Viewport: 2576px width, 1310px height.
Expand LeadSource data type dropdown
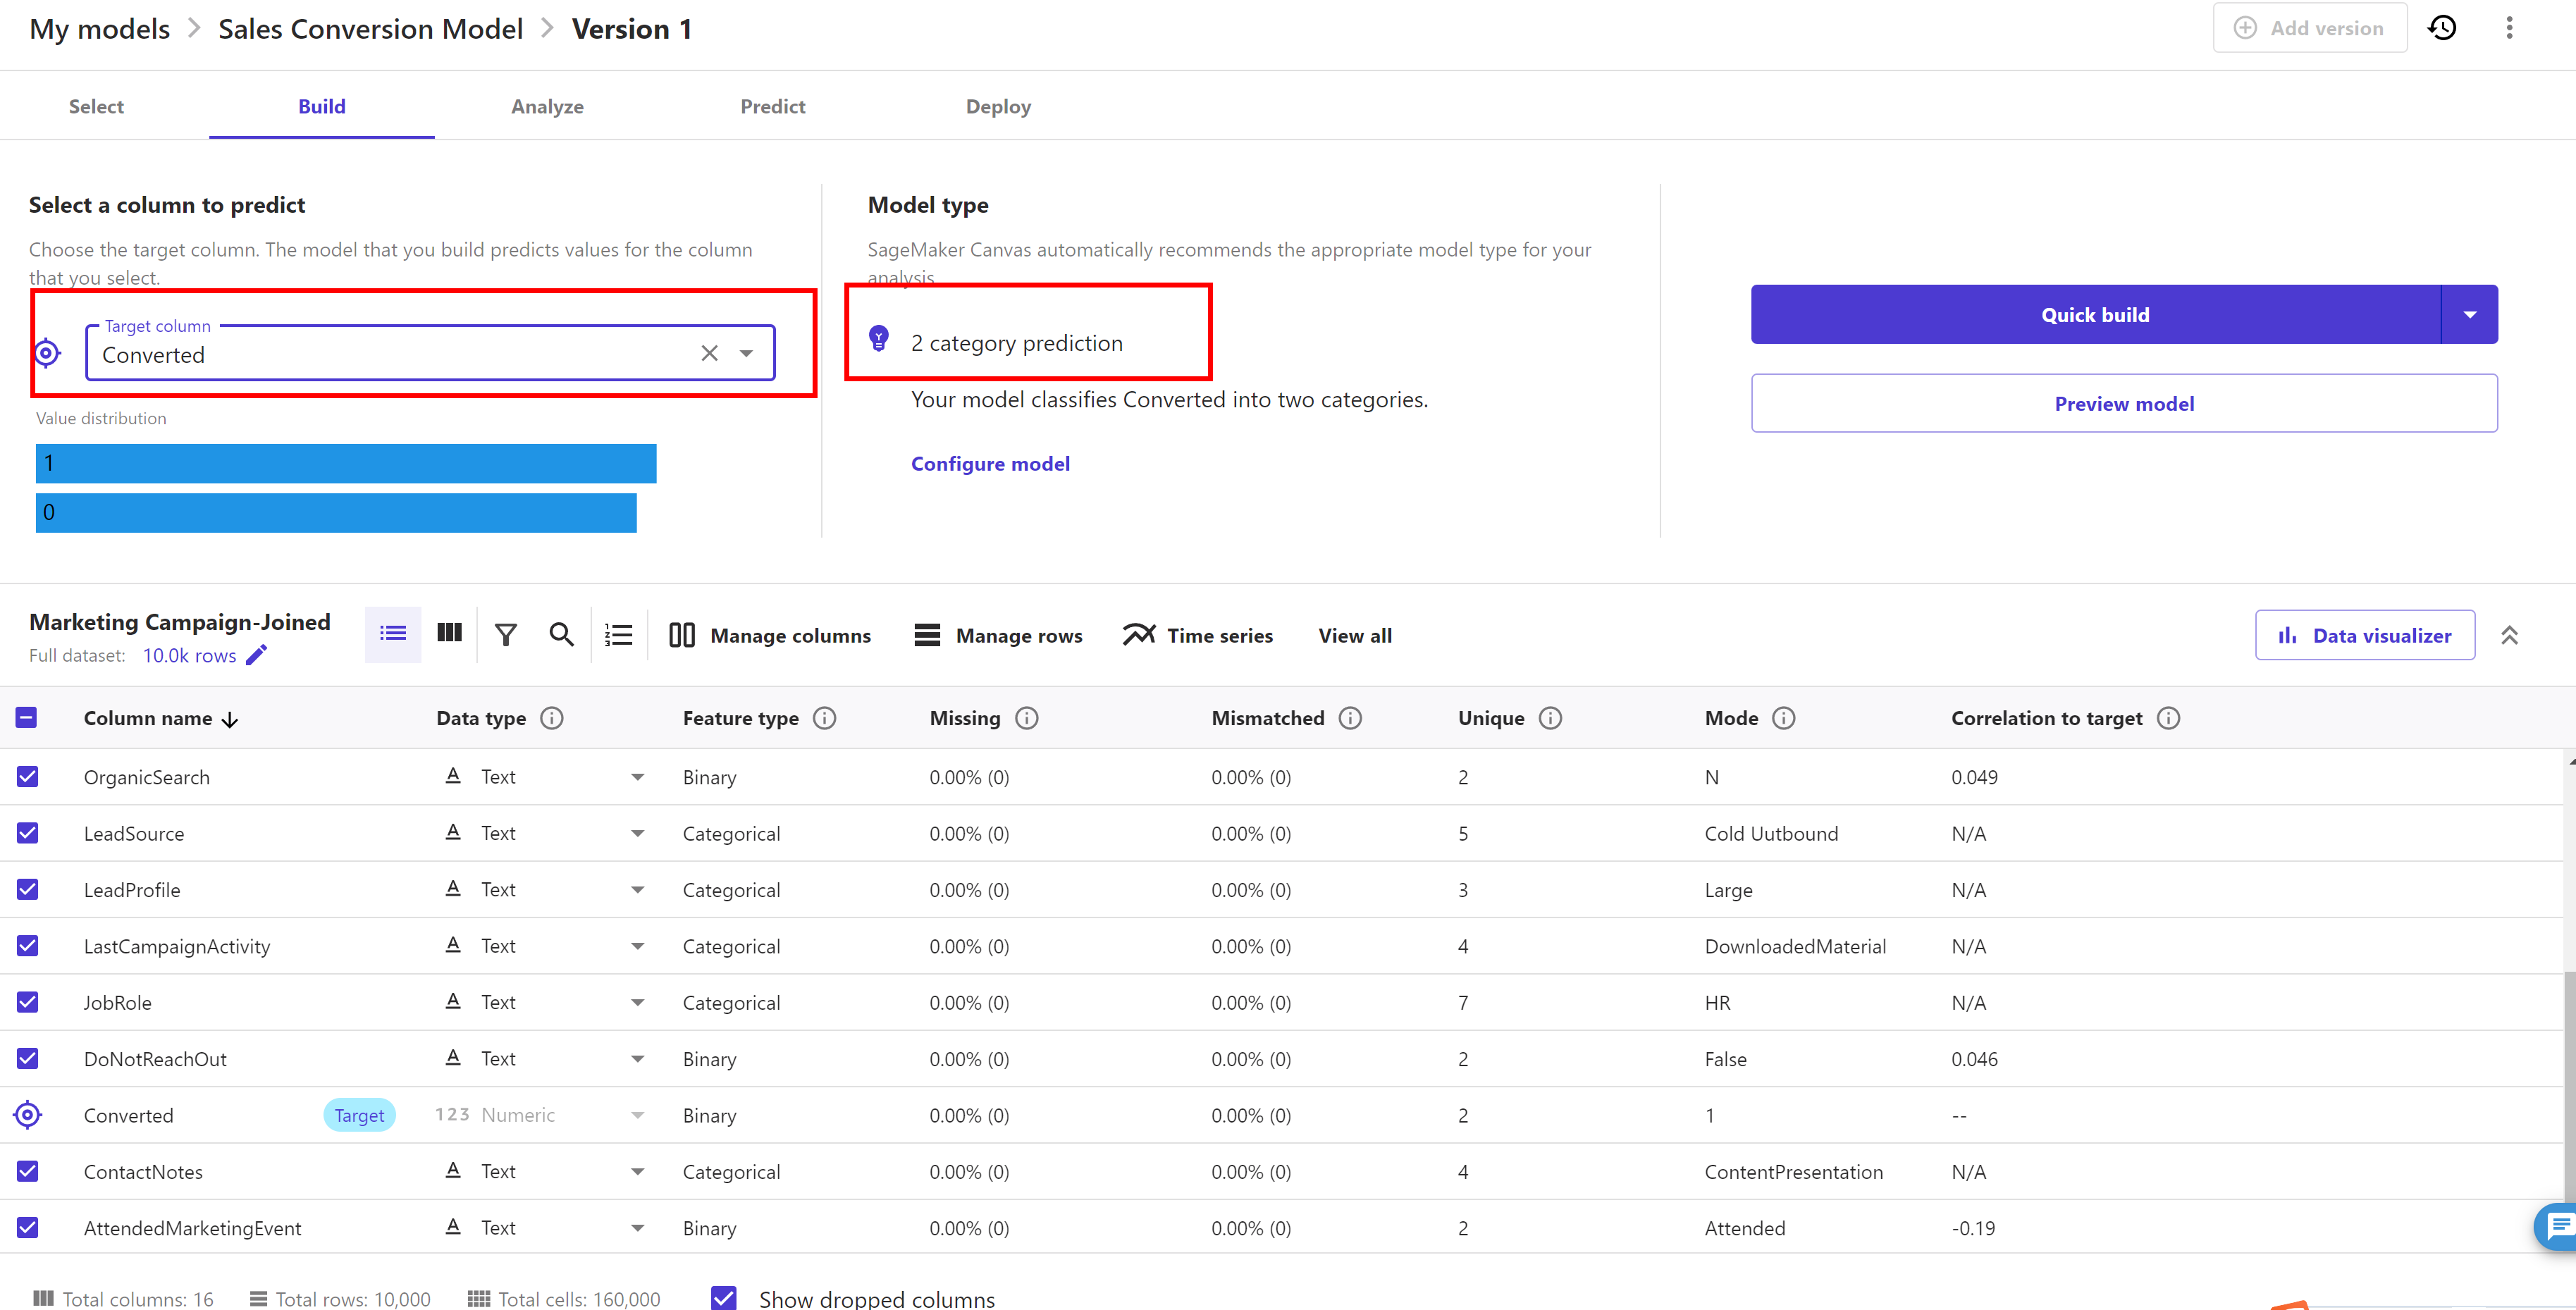637,834
